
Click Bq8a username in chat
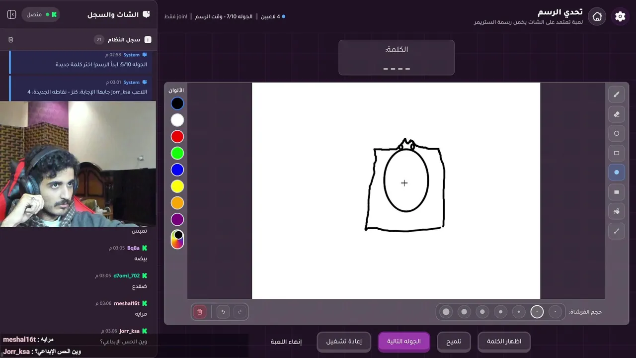tap(133, 248)
